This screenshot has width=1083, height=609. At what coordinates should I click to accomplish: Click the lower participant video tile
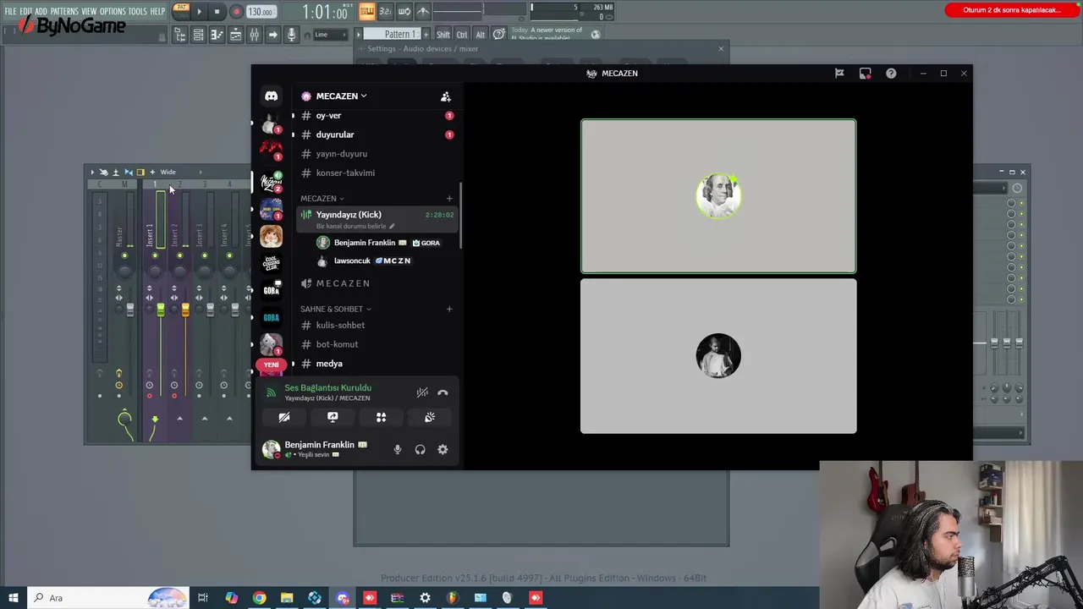tap(718, 356)
